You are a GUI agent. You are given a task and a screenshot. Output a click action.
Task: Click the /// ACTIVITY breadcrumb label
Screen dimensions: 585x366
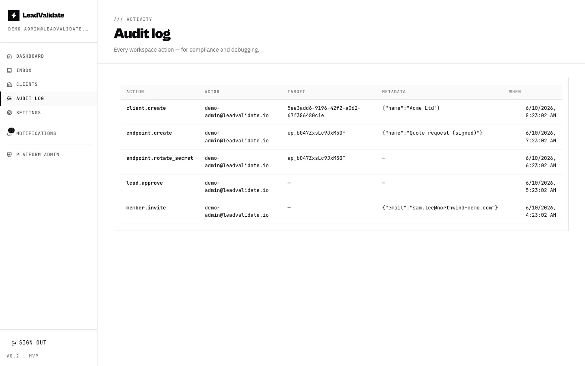coord(133,19)
